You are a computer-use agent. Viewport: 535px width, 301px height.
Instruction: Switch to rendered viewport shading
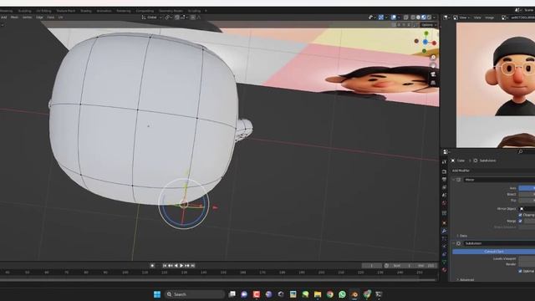coord(429,17)
